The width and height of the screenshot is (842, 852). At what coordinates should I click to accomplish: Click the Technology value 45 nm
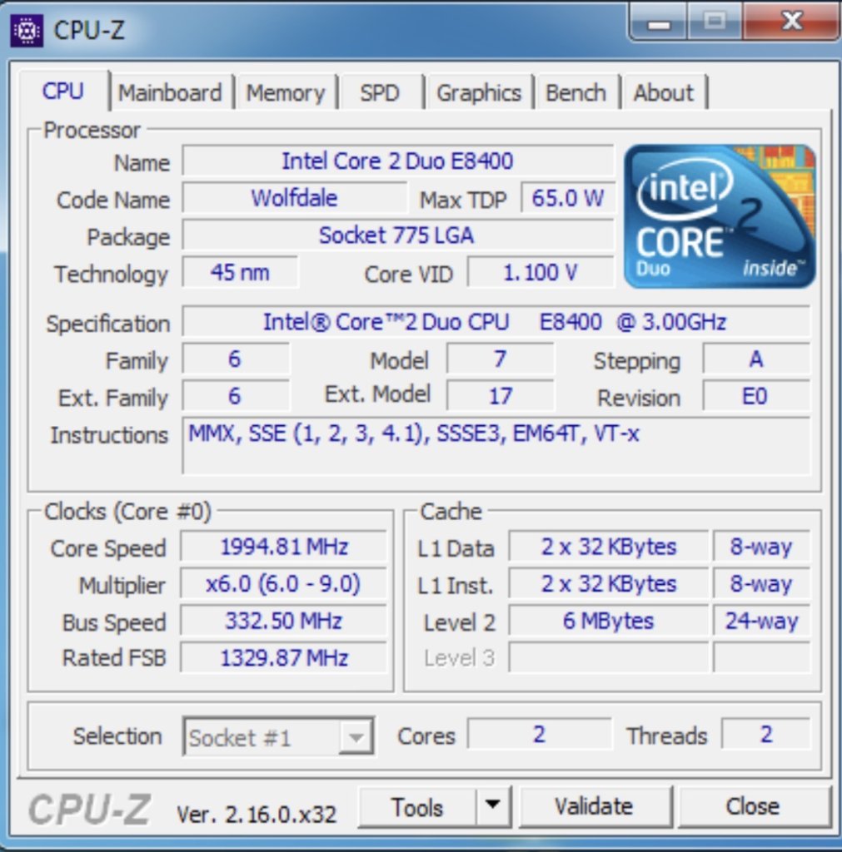[x=240, y=272]
